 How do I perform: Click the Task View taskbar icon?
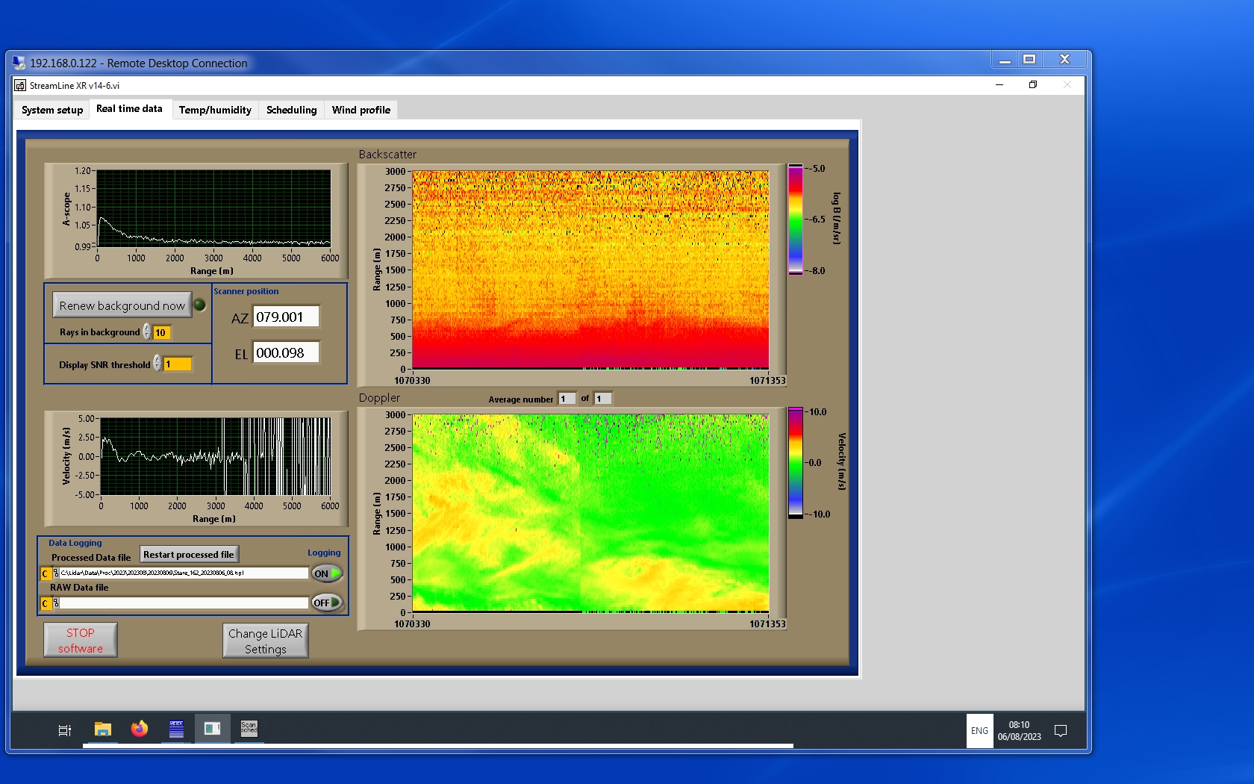point(65,730)
